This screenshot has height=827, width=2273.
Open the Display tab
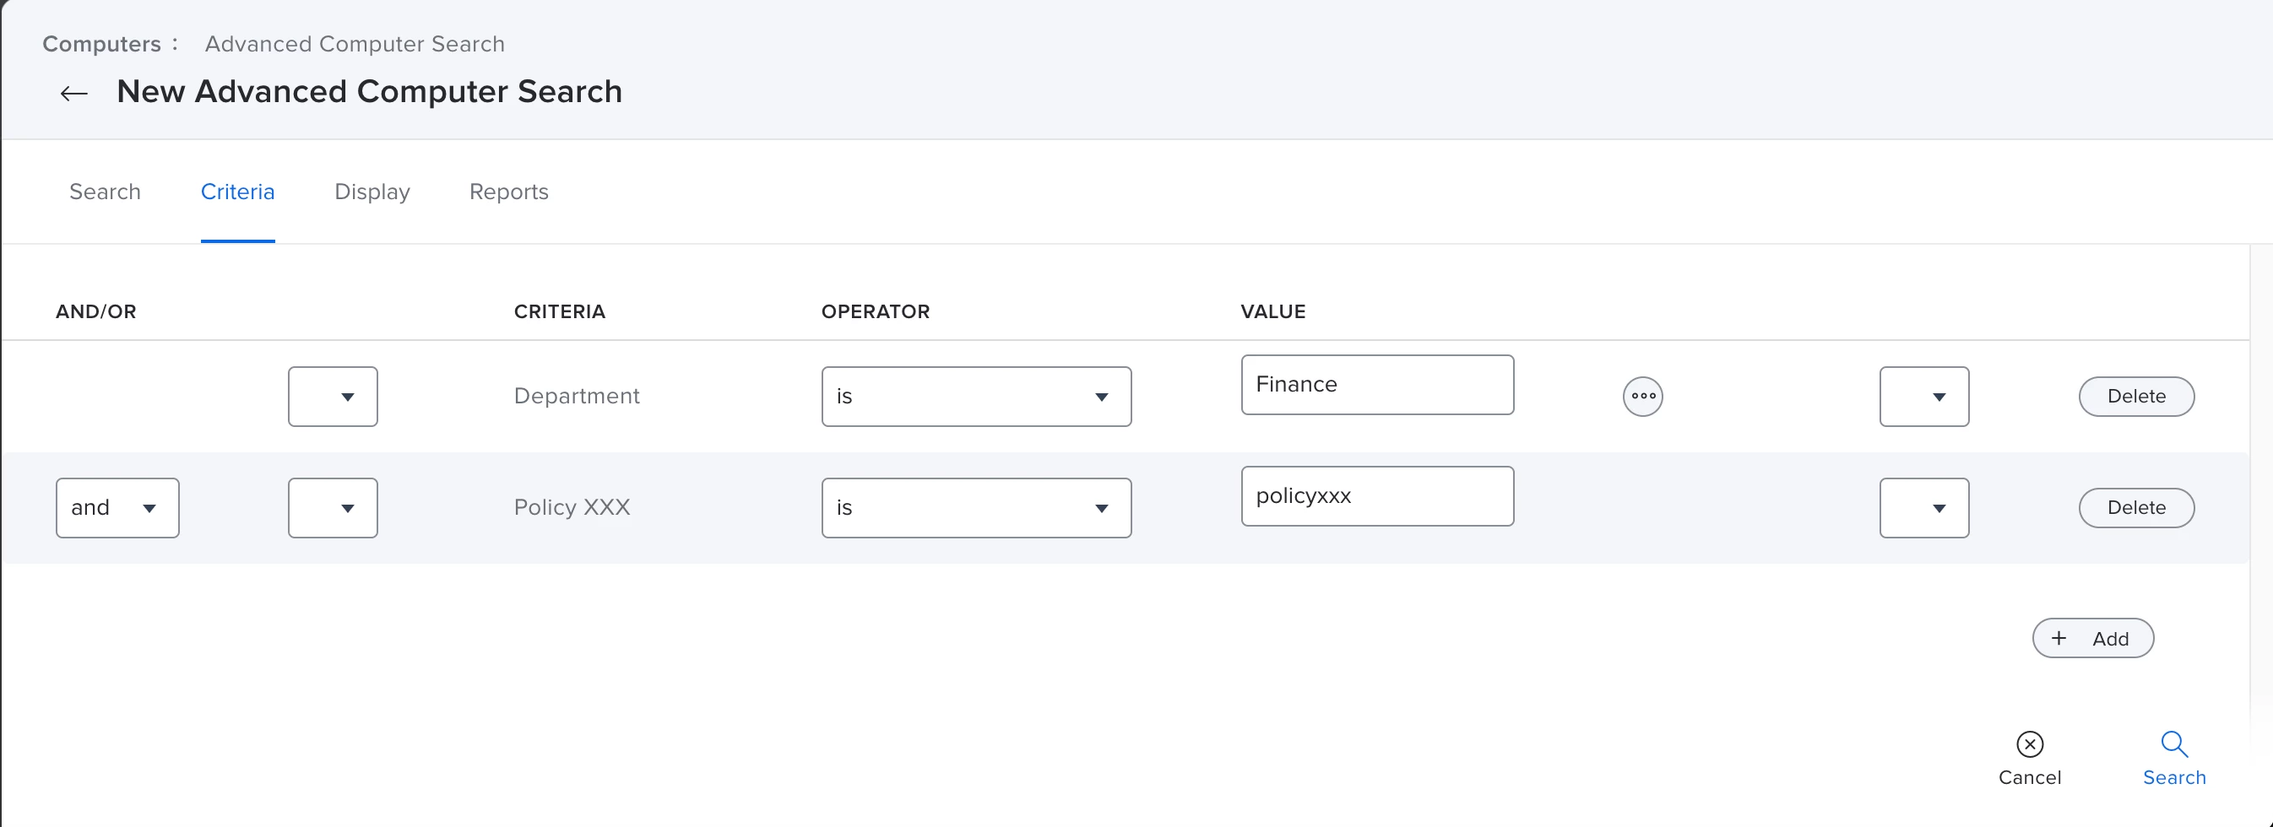tap(372, 192)
